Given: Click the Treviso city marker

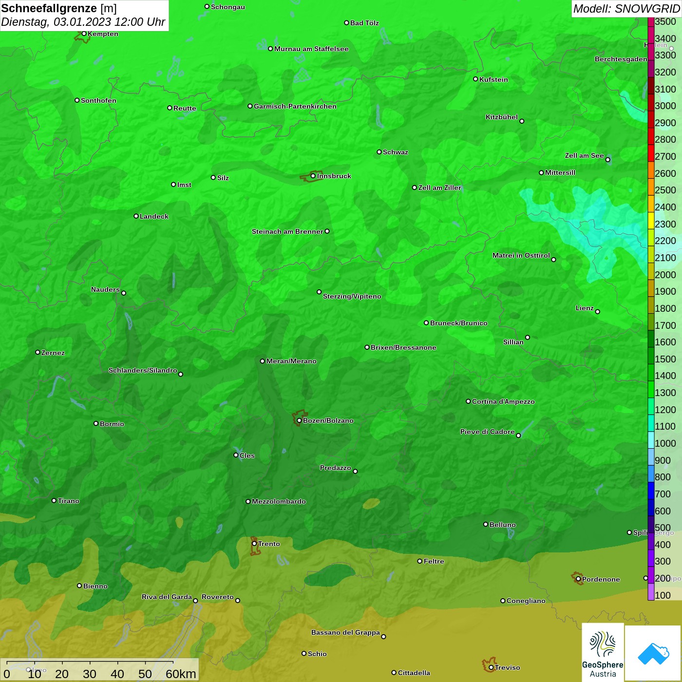Looking at the screenshot, I should pos(491,667).
